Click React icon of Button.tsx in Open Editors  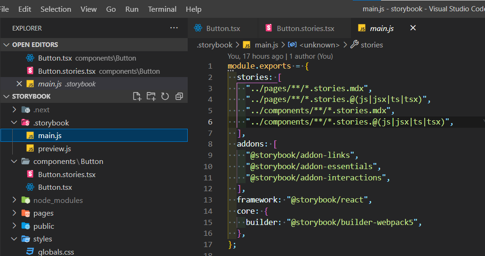click(x=30, y=58)
